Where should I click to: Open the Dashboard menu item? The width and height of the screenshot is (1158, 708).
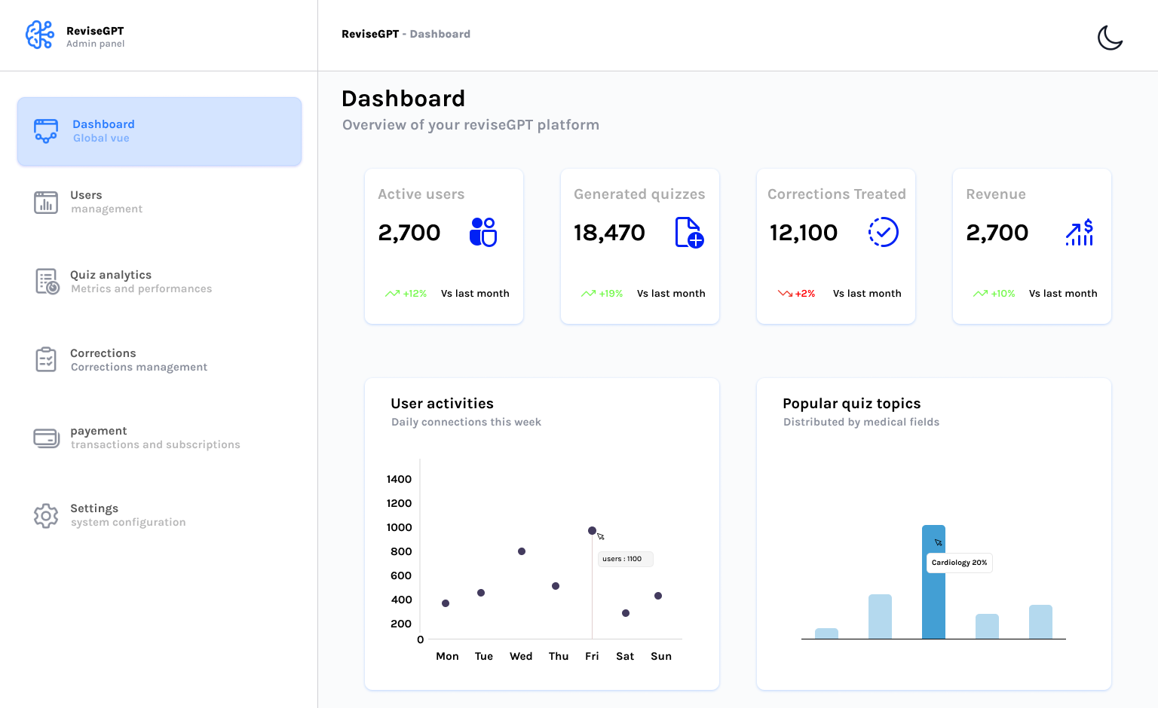[159, 131]
